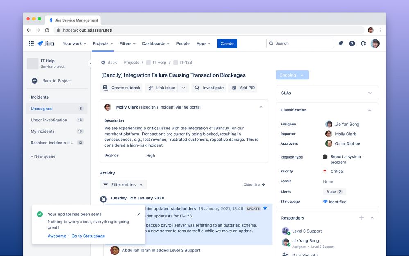Collapse the incident description card
409x256 pixels.
(x=261, y=107)
